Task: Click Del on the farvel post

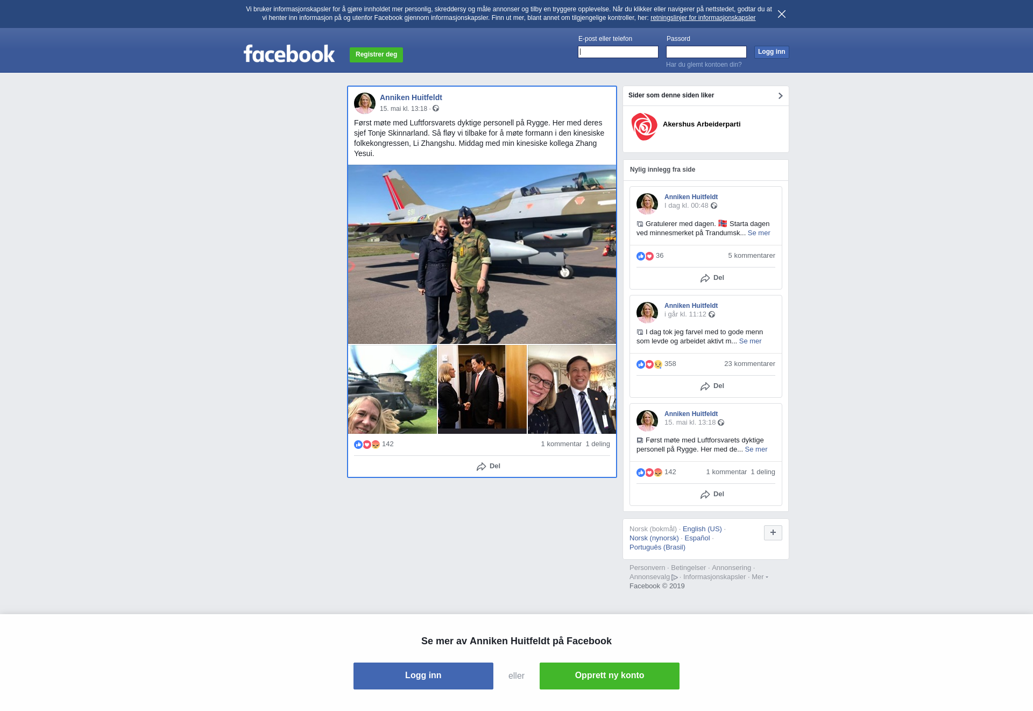Action: pyautogui.click(x=712, y=386)
